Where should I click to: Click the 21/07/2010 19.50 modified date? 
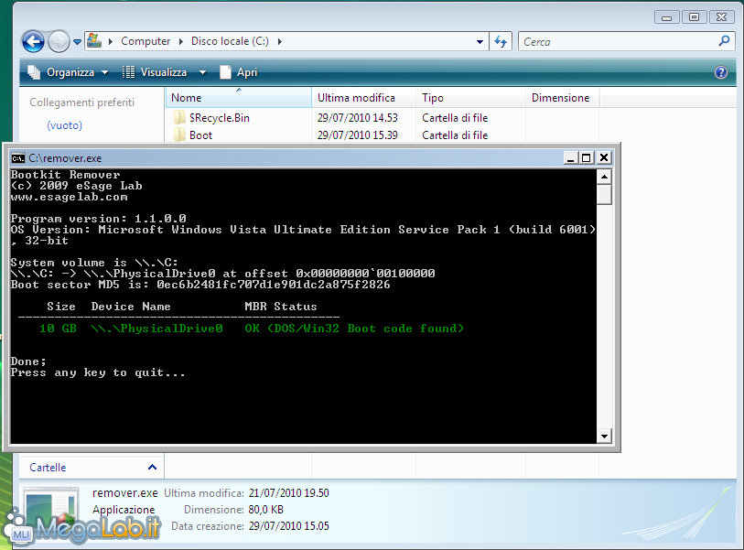(289, 493)
